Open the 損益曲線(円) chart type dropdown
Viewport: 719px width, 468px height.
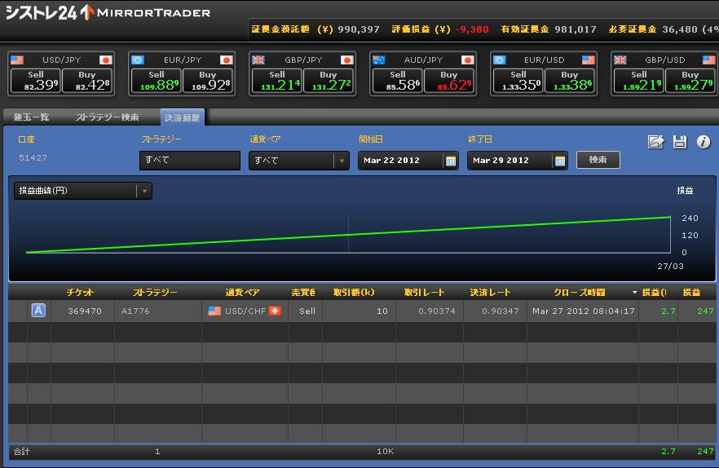point(143,191)
